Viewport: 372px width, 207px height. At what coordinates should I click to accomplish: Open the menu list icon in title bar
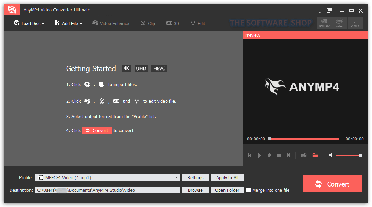pyautogui.click(x=330, y=10)
